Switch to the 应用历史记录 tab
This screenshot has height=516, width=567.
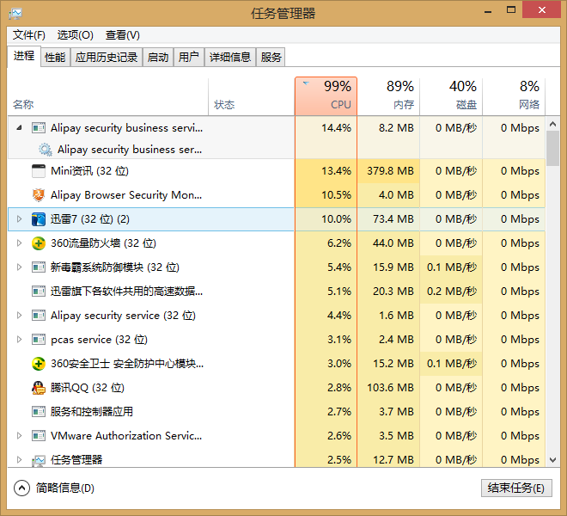pos(107,58)
